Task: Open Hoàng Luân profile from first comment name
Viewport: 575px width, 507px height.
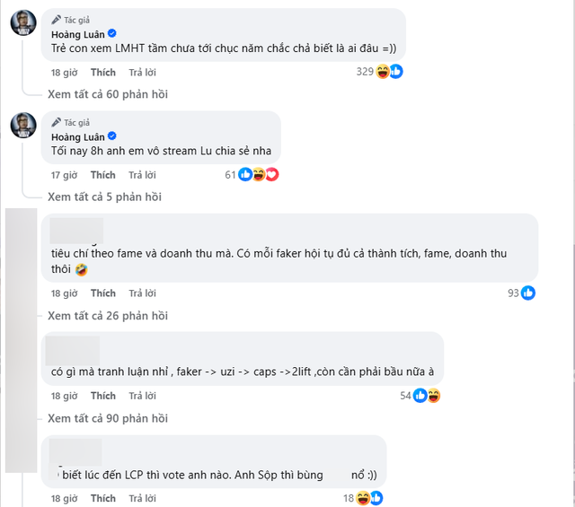Action: click(x=77, y=33)
